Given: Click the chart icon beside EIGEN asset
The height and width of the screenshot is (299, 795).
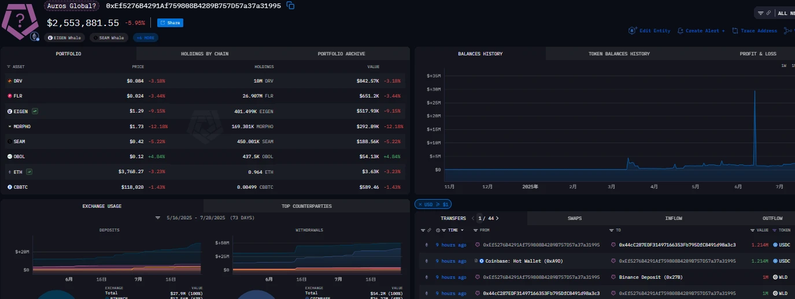Looking at the screenshot, I should coord(35,111).
